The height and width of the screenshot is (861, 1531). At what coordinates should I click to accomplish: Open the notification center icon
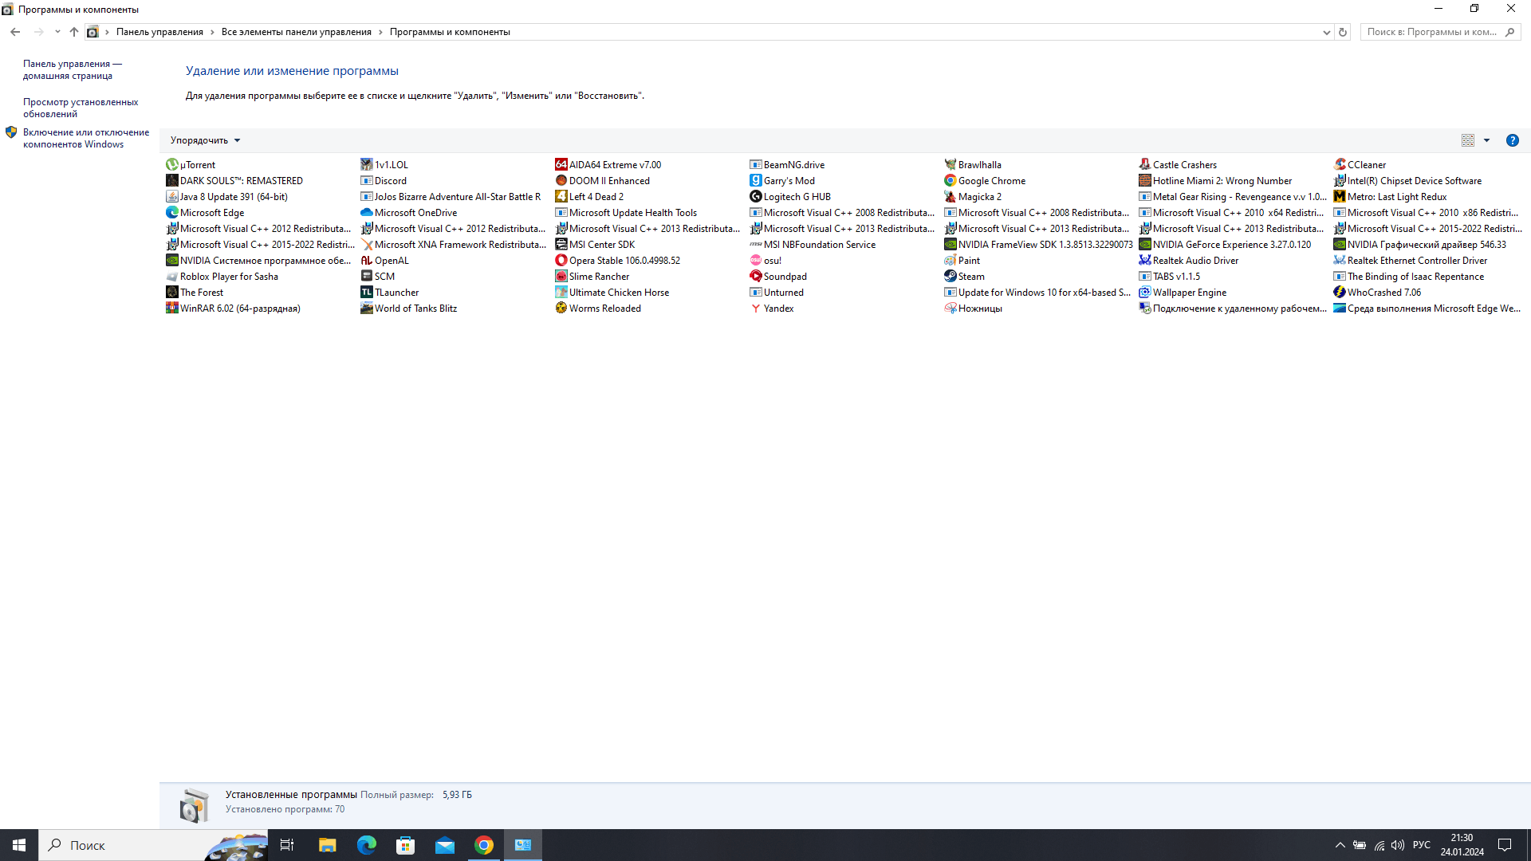(1505, 845)
